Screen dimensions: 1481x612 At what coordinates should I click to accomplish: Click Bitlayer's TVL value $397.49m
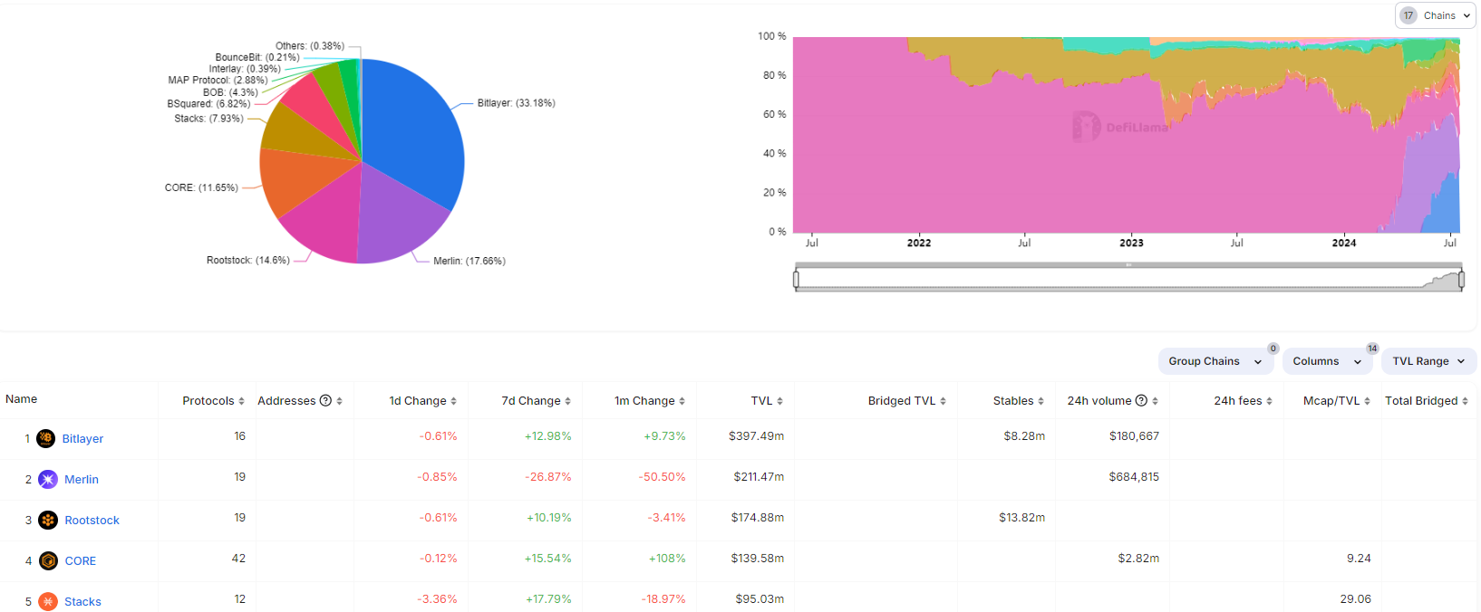pos(757,436)
